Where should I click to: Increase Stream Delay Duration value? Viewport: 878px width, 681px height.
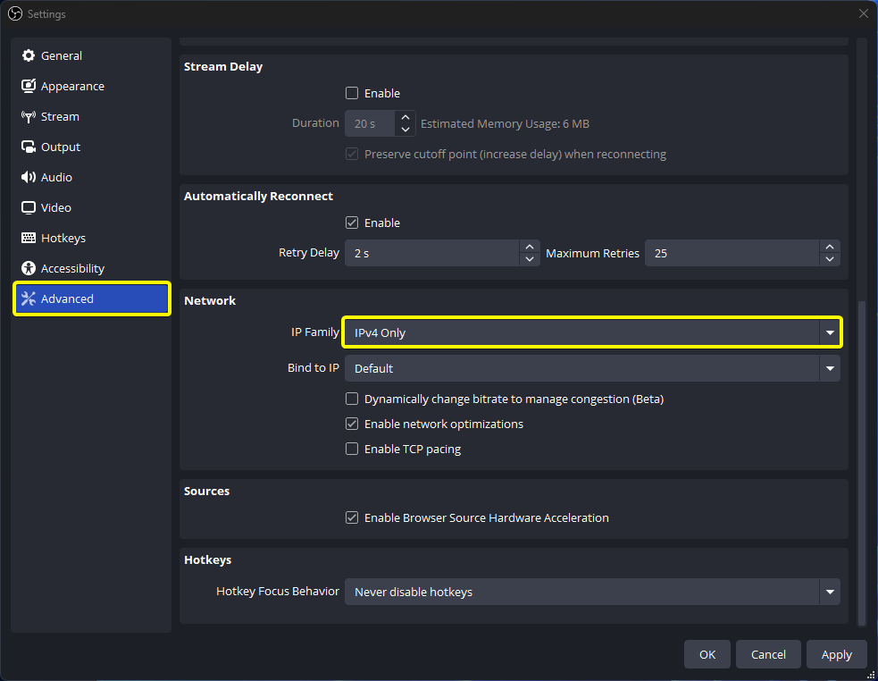[406, 117]
